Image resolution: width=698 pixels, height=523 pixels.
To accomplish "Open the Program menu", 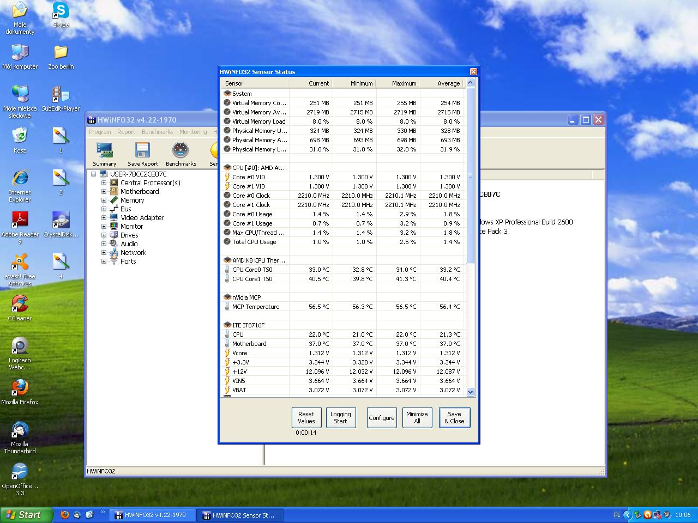I will click(x=100, y=132).
